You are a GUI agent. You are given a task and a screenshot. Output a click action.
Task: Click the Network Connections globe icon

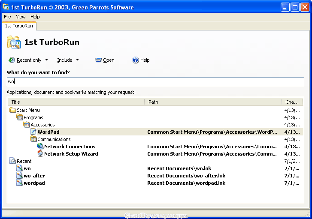coord(40,146)
